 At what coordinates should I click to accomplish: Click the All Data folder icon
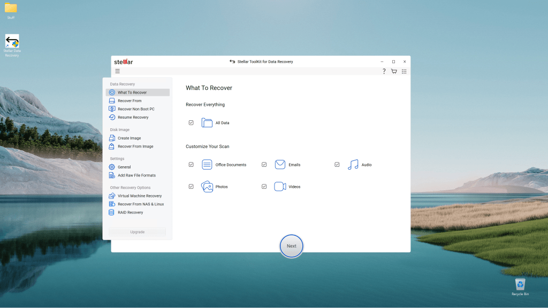coord(207,123)
